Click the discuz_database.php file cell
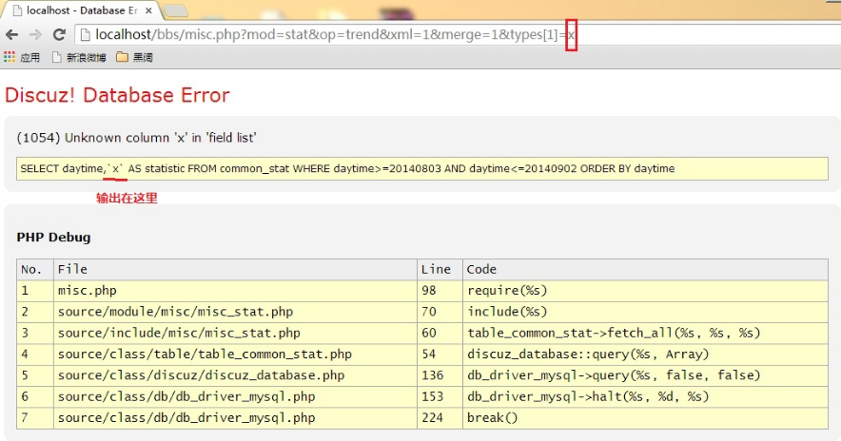841x441 pixels. pyautogui.click(x=235, y=375)
